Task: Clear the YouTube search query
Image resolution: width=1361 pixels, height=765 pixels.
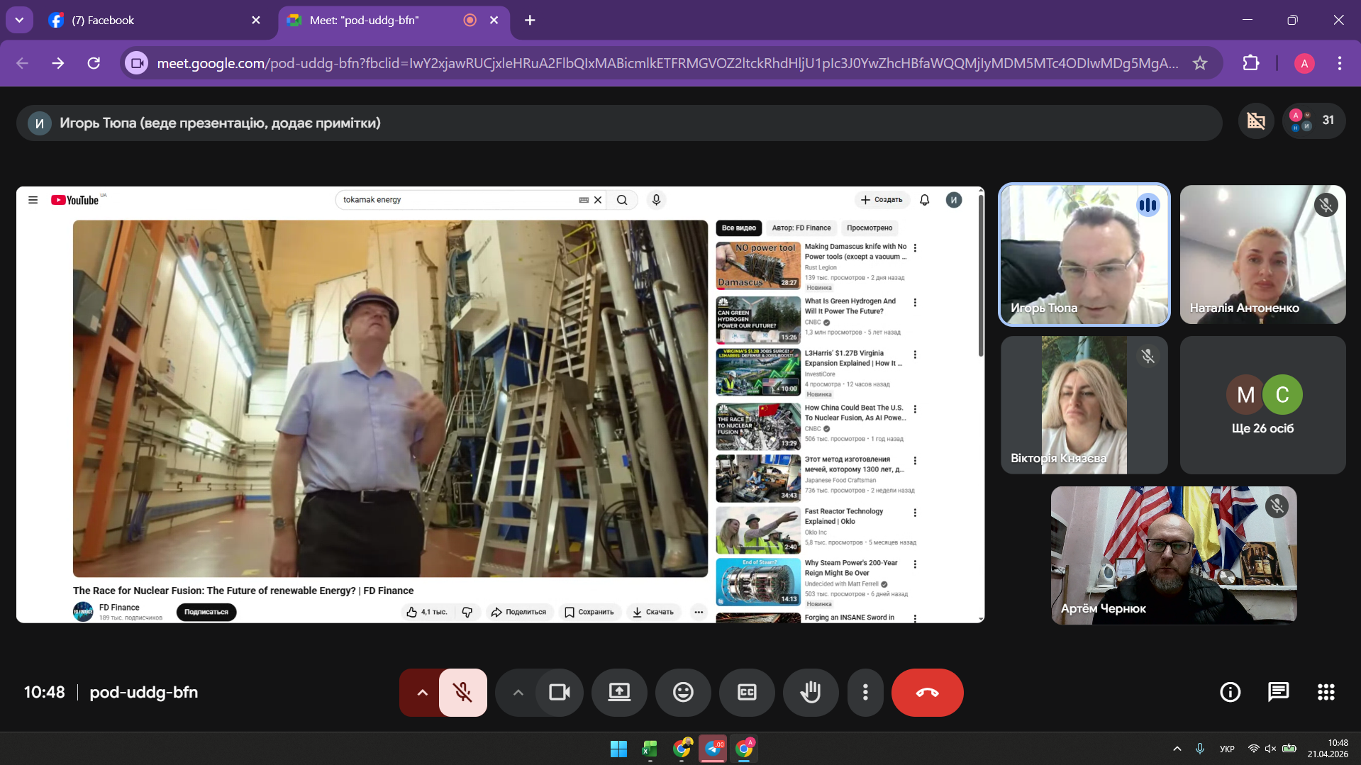Action: point(598,200)
